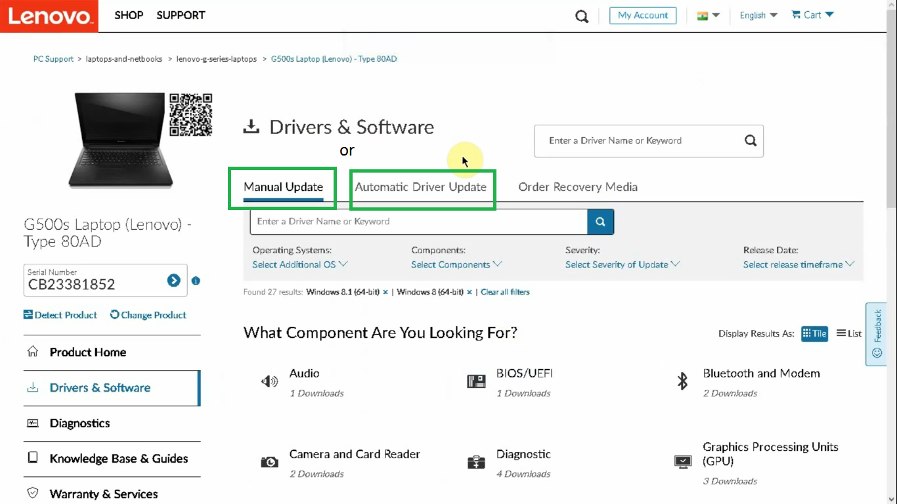Screen dimensions: 897x504
Task: Go to PC Support breadcrumb
Action: [54, 59]
